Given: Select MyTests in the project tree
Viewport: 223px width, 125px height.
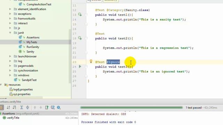Looking at the screenshot, I should [32, 42].
